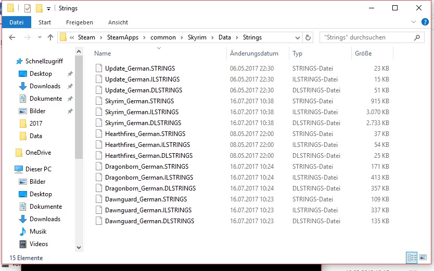
Task: Click the Data breadcrumb in address bar
Action: point(225,37)
